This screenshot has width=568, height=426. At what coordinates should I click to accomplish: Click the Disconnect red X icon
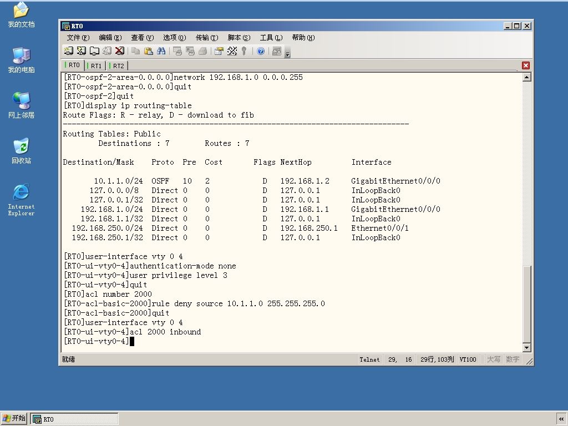click(x=120, y=51)
